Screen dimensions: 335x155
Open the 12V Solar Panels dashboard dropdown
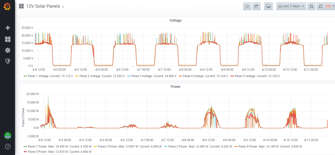click(45, 6)
